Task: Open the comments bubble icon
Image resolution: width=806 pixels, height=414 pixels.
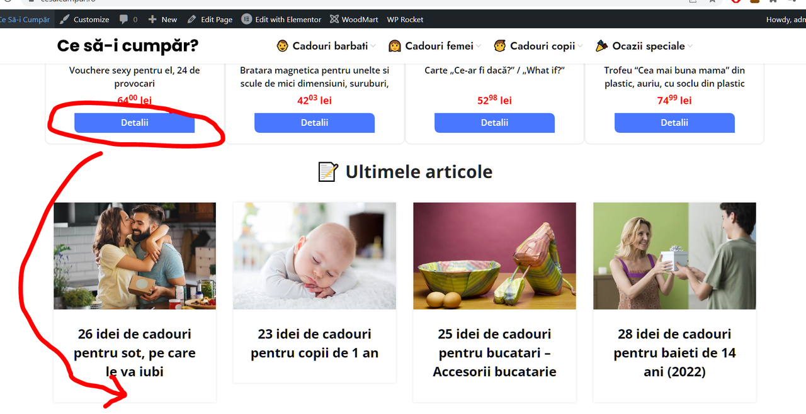Action: tap(123, 20)
